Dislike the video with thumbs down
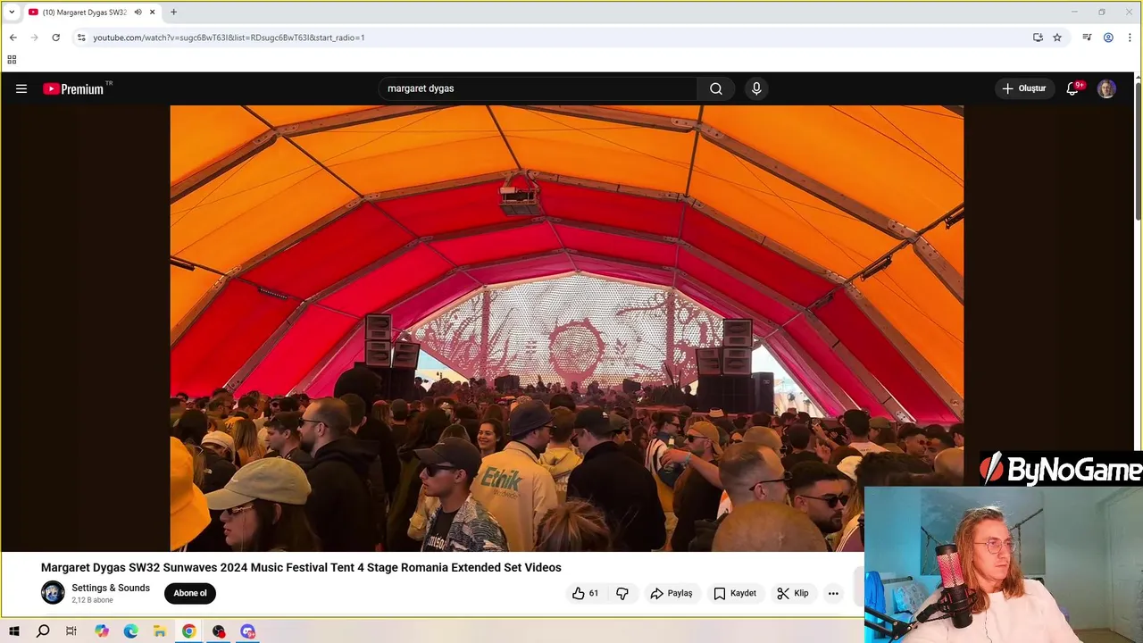Screen dimensions: 1143x643 click(x=622, y=593)
